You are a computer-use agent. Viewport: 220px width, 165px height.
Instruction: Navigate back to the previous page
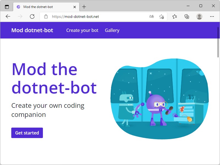tap(8, 16)
